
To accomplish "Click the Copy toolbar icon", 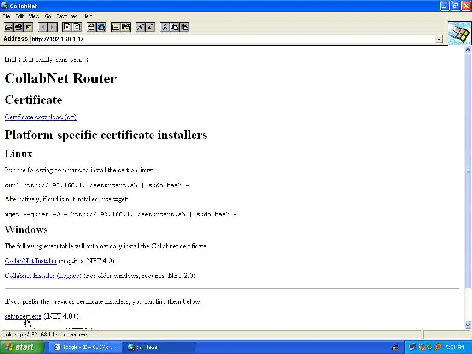I will coord(174,27).
